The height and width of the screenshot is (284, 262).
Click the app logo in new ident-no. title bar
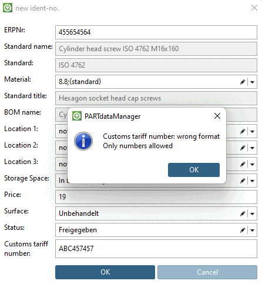pyautogui.click(x=8, y=8)
